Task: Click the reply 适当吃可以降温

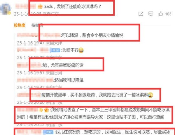Action: 69,80
